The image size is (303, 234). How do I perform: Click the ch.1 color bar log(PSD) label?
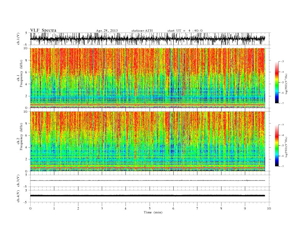tap(287, 84)
